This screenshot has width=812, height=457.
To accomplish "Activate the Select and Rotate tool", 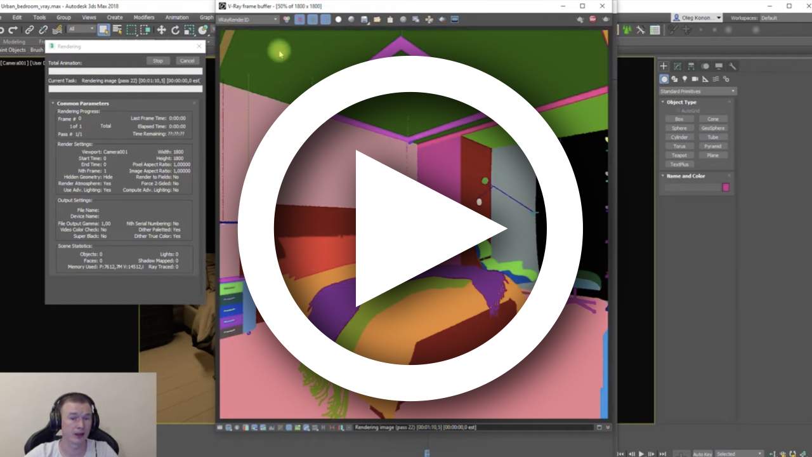I will point(175,30).
